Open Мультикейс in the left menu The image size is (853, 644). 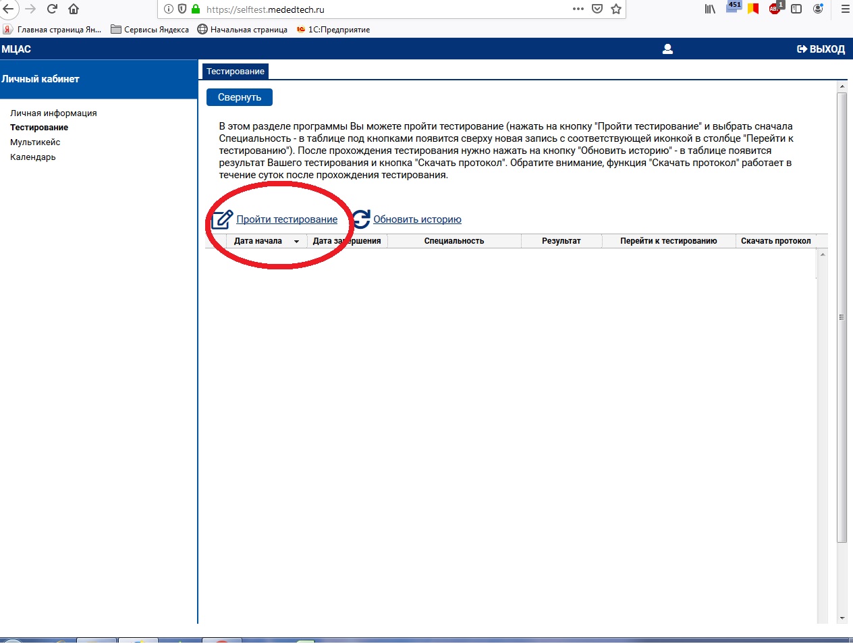click(x=35, y=142)
